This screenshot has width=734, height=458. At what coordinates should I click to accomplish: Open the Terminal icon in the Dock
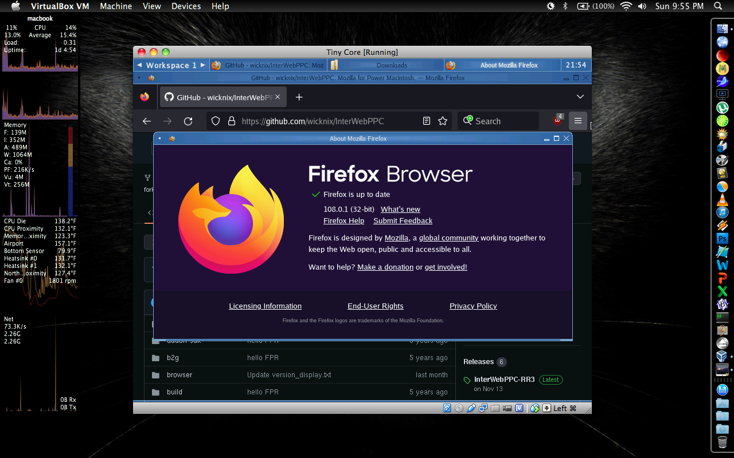722,317
